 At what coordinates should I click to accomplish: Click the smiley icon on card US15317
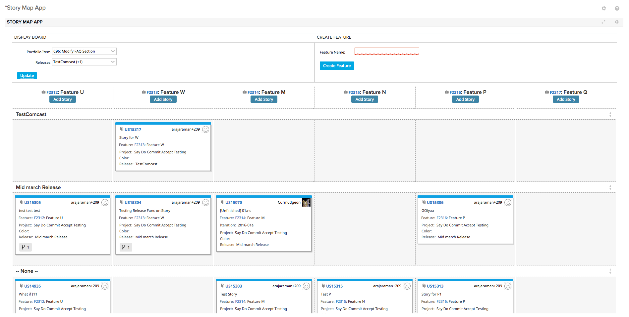click(x=205, y=130)
